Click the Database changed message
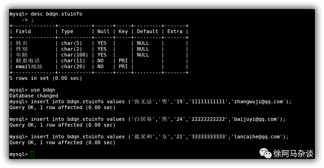 click(34, 96)
